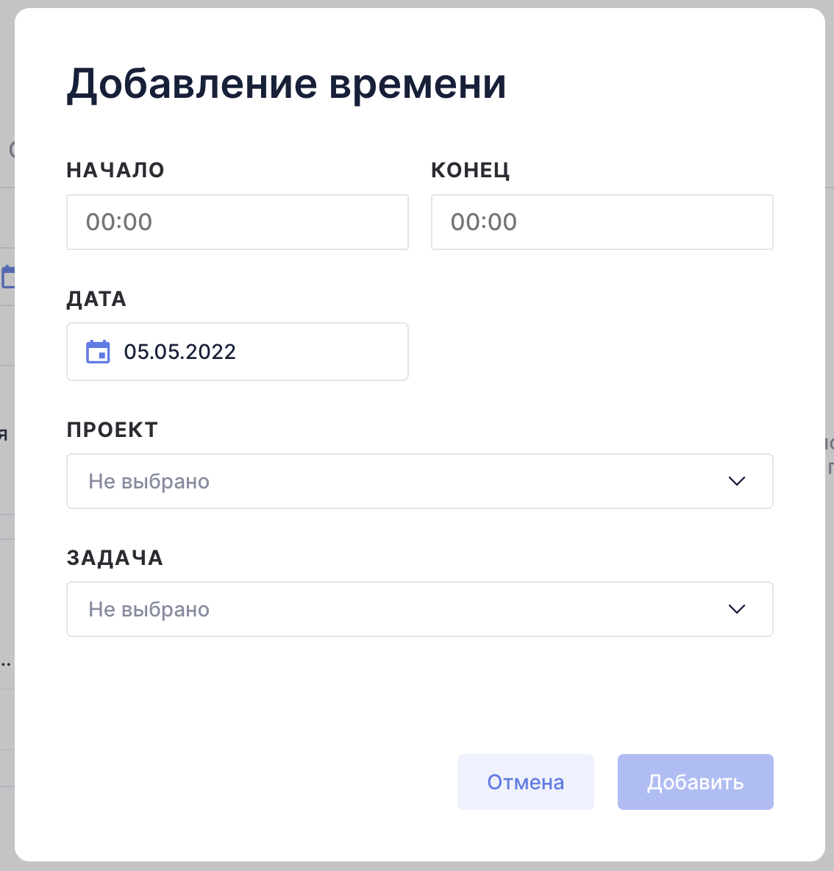
Task: Open the Проект selection dropdown
Action: point(420,481)
